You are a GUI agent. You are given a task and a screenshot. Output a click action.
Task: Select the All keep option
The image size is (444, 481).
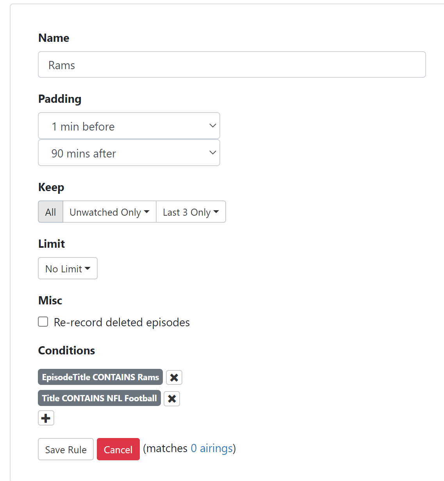pos(51,212)
